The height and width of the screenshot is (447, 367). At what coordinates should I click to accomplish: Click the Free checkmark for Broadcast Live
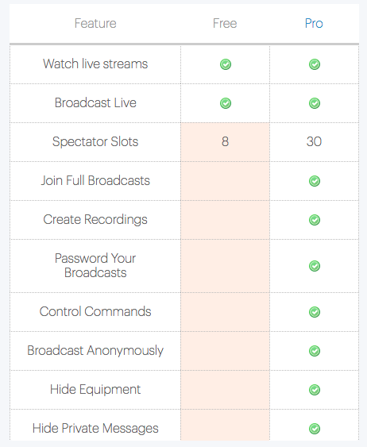point(226,103)
